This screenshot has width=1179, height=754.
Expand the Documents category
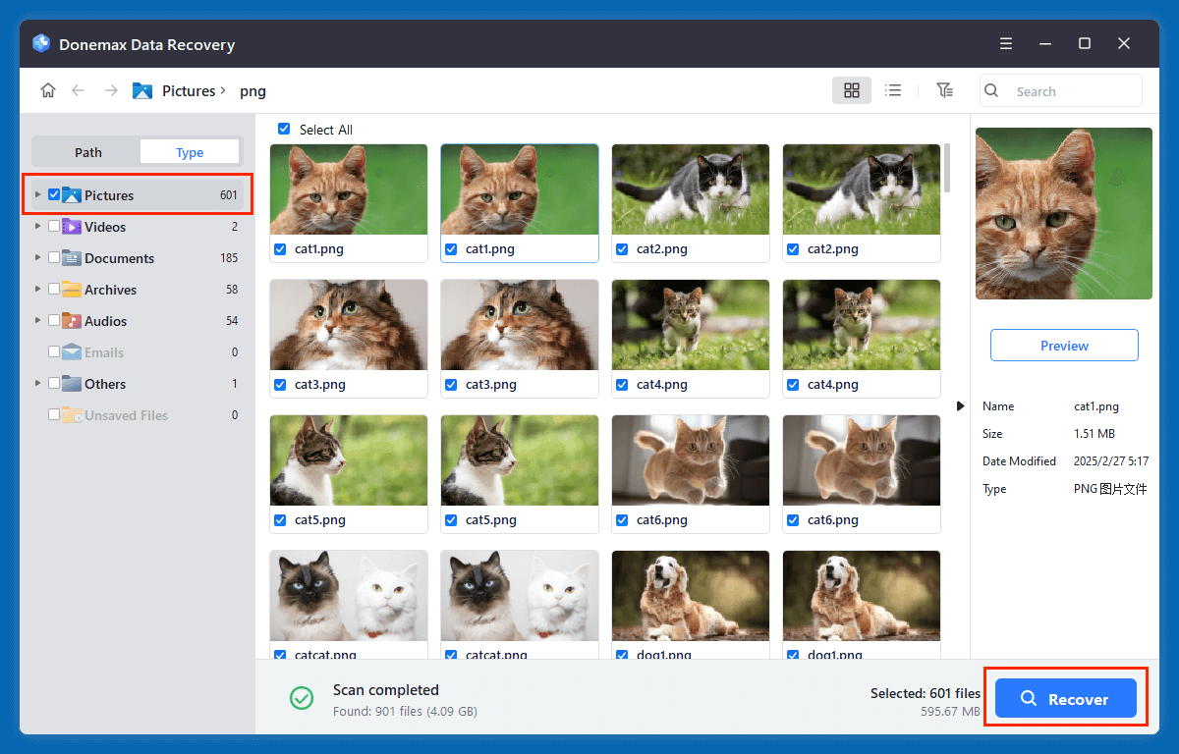coord(36,258)
